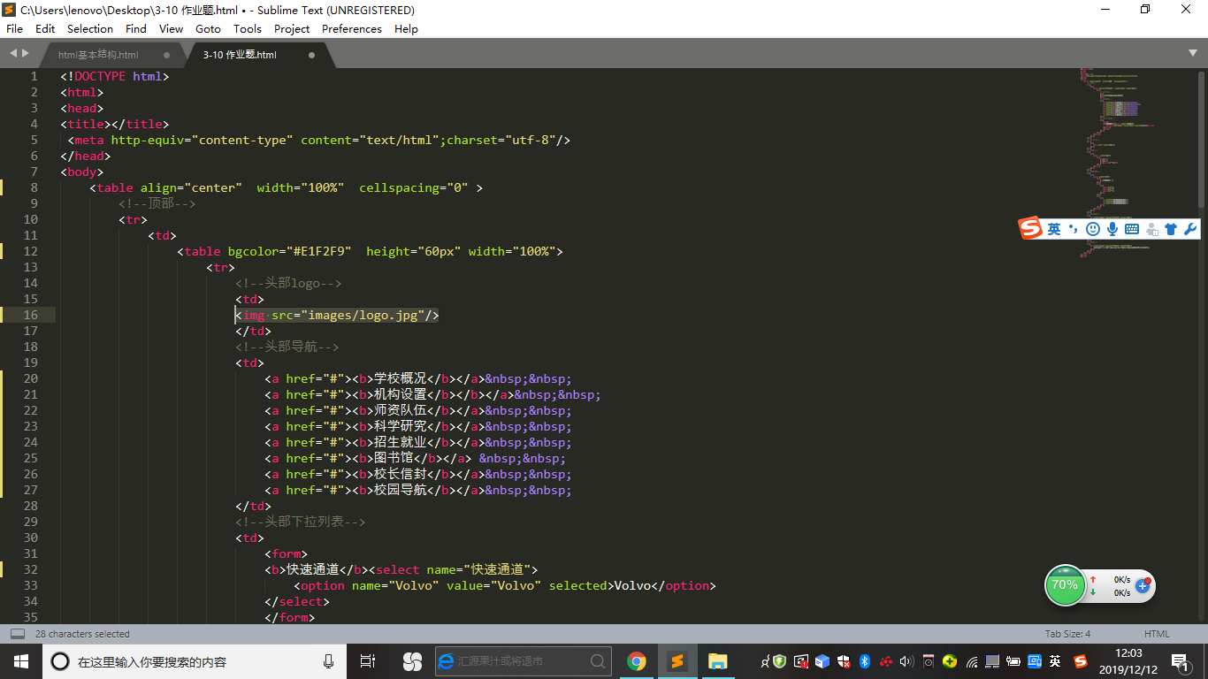The height and width of the screenshot is (679, 1208).
Task: Open the Task View icon
Action: point(368,661)
